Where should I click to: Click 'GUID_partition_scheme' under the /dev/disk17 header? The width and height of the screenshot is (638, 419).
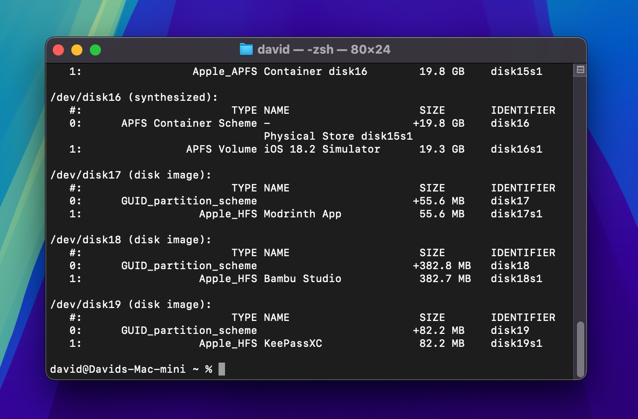[189, 201]
